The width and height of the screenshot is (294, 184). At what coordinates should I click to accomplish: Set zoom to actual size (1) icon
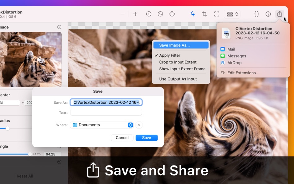(x=149, y=14)
